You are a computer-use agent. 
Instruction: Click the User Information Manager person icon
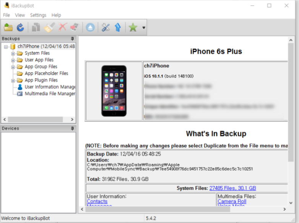pyautogui.click(x=20, y=87)
